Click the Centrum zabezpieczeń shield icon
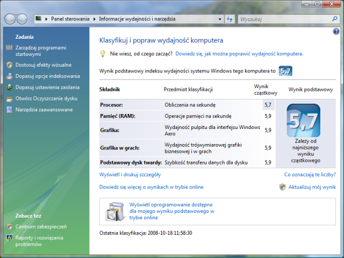 (9, 227)
